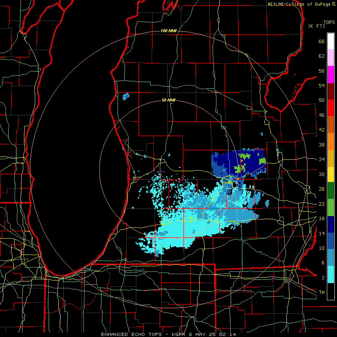
Task: Click the white swatch in the tops legend
Action: tap(331, 41)
